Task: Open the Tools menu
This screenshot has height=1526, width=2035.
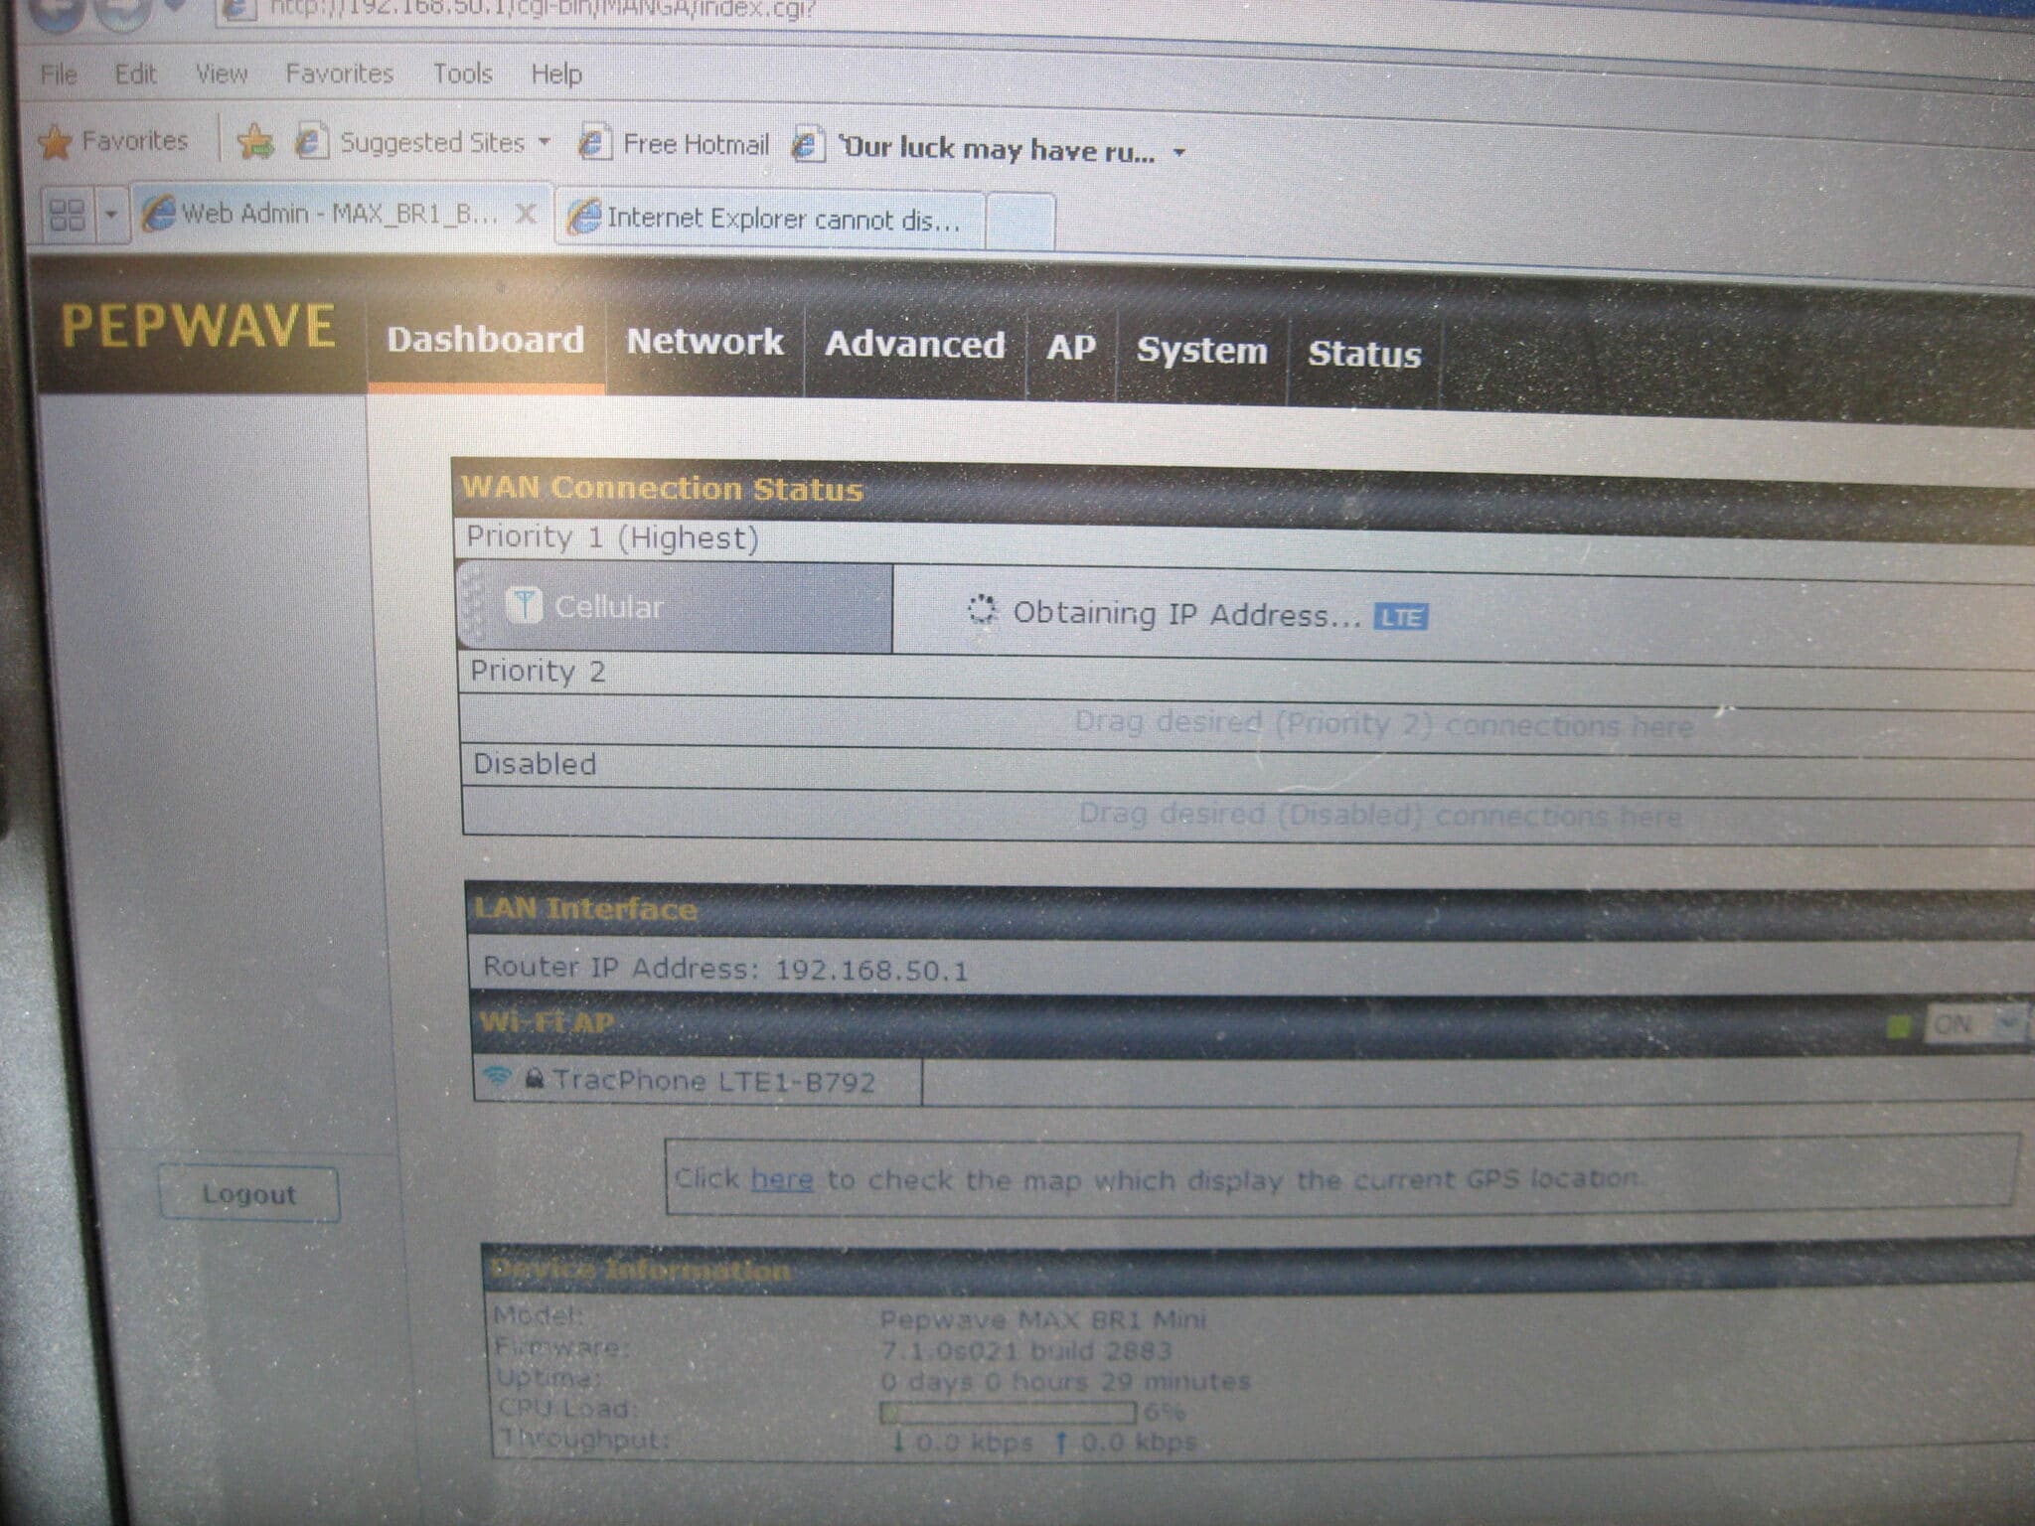Action: pyautogui.click(x=462, y=74)
